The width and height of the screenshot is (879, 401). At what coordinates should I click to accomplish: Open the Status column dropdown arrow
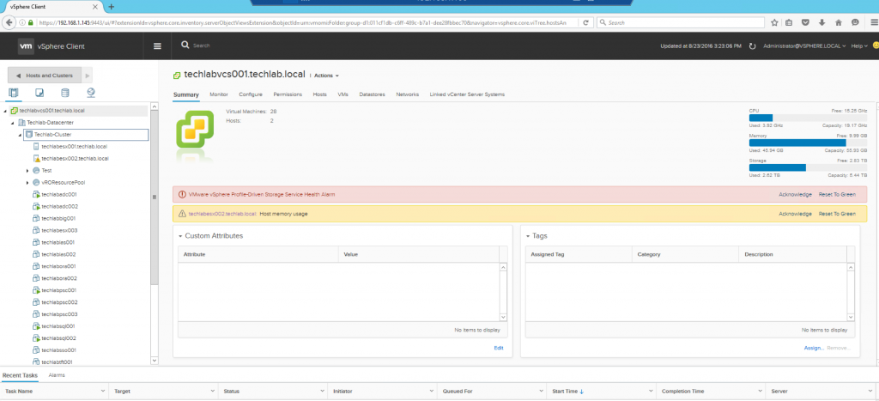click(323, 391)
